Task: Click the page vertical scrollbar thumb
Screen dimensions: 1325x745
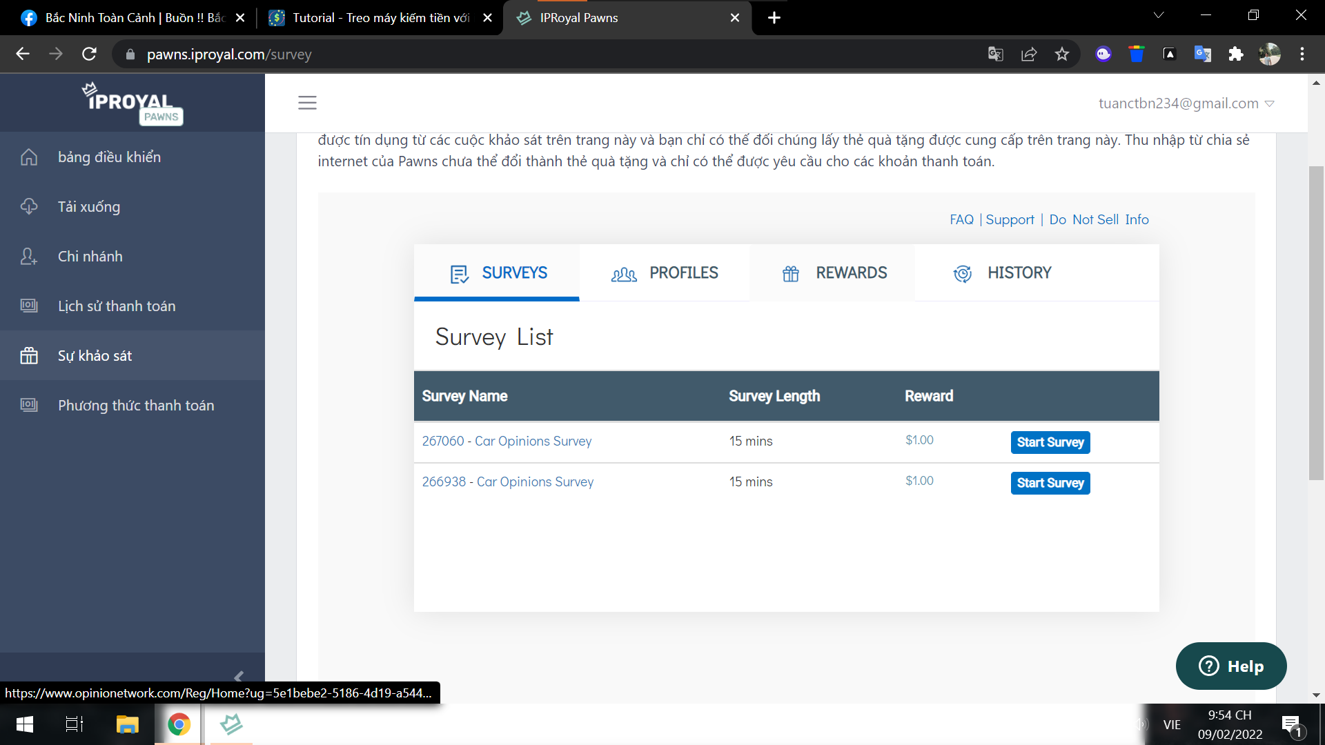Action: [x=1316, y=323]
